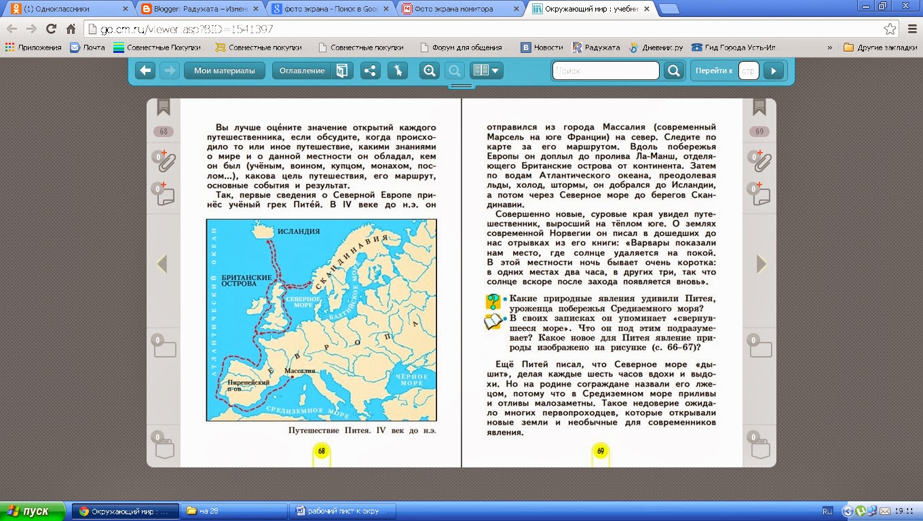Switch to the на 28 folder in taskbar
Image resolution: width=923 pixels, height=521 pixels.
[x=235, y=511]
